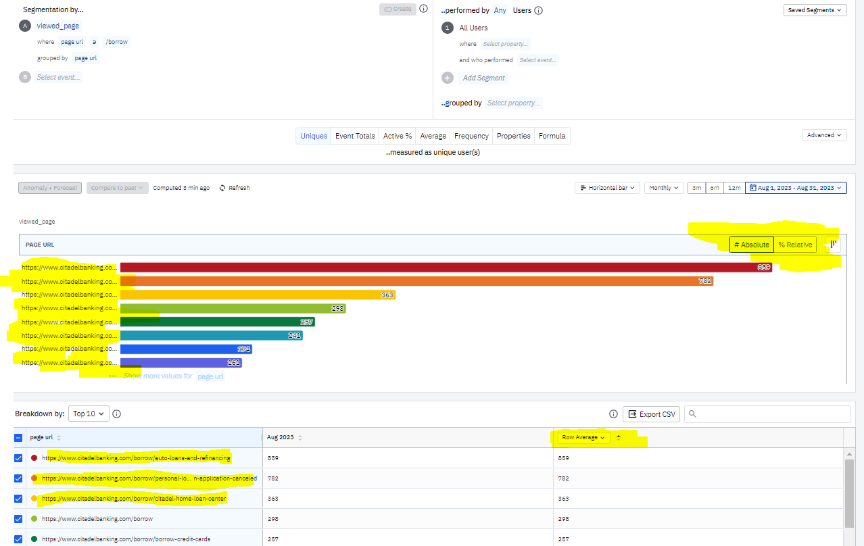Click the info icon beside the Top 10 dropdown
Image resolution: width=864 pixels, height=546 pixels.
coord(117,414)
